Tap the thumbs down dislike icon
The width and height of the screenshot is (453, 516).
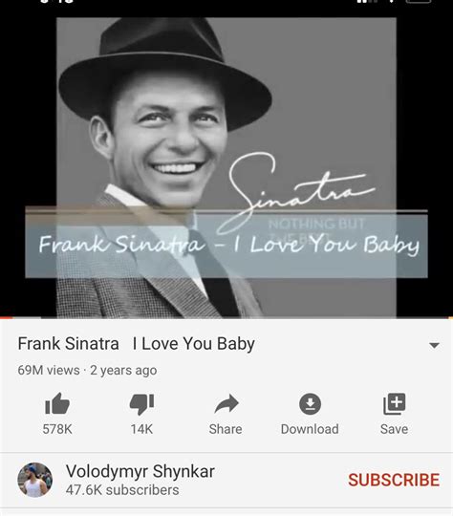tap(141, 404)
